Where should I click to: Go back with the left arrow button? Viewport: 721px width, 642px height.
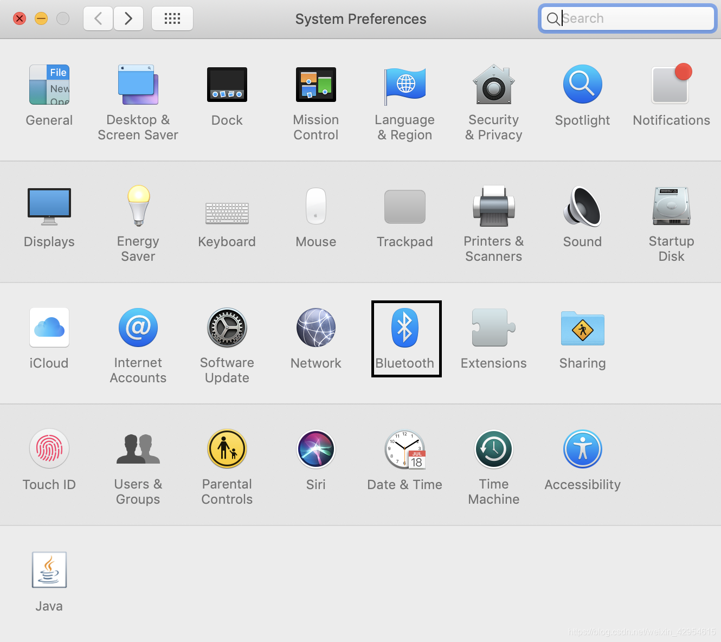[x=98, y=18]
